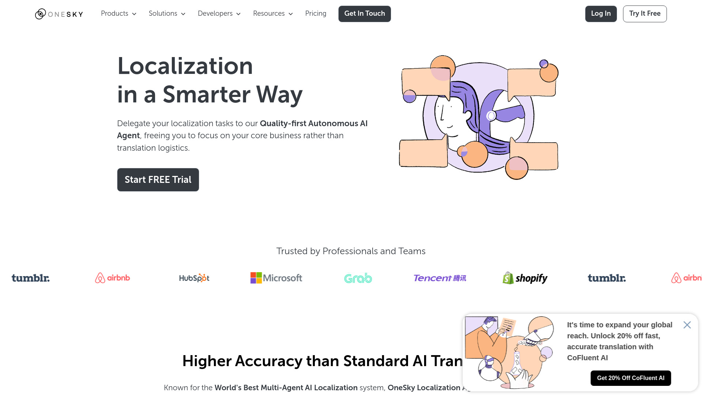This screenshot has width=702, height=395.
Task: Click the Solutions dropdown arrow
Action: (184, 14)
